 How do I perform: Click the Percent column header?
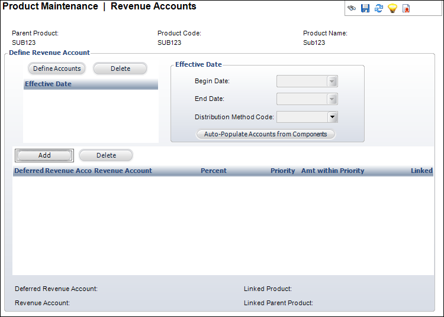coord(214,171)
